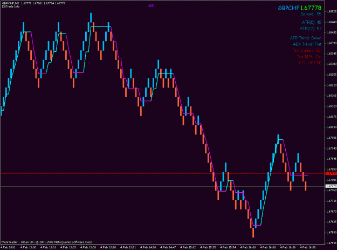Click the MetaTrader Alpari UK copyright text
Screen dimensions: 337x250
[47, 242]
